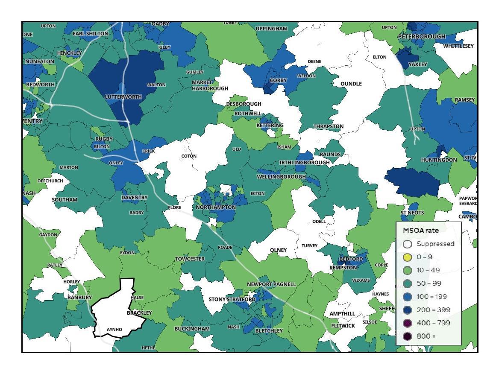Viewport: 499px width, 374px height.
Task: Click the Olney label
Action: tap(279, 250)
